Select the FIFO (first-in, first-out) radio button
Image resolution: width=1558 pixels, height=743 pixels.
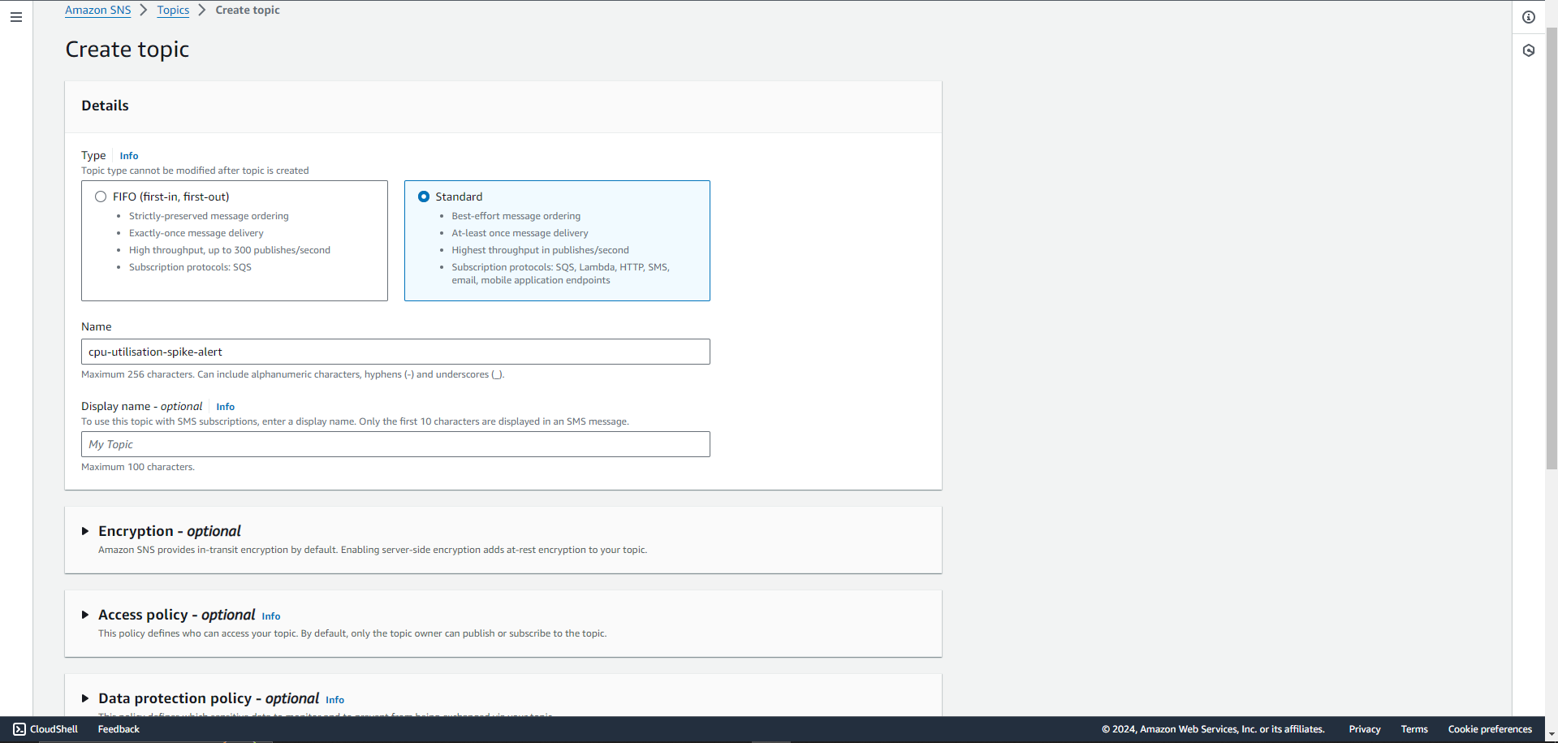(x=101, y=197)
